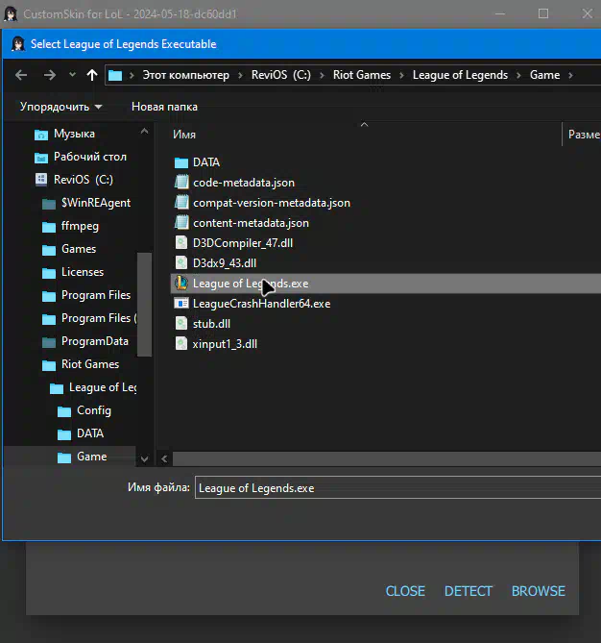Select Game folder in navigation tree

(92, 457)
